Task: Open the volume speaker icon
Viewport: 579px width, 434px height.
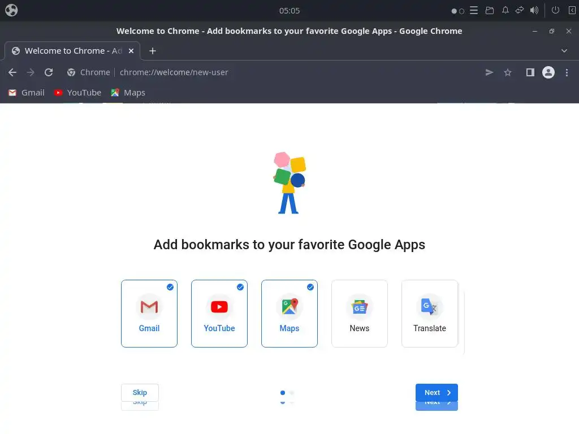Action: click(x=534, y=10)
